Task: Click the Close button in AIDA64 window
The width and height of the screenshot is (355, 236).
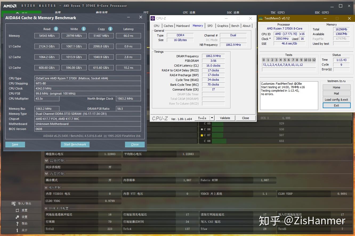Action: pos(135,144)
